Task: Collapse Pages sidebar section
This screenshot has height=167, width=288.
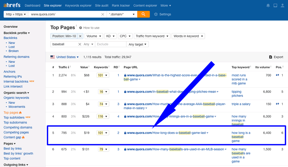Action: (10, 144)
